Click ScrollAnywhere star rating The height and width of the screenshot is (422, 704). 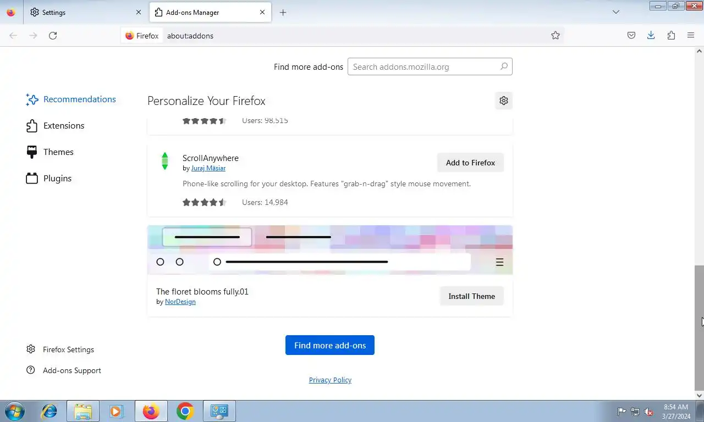(205, 202)
